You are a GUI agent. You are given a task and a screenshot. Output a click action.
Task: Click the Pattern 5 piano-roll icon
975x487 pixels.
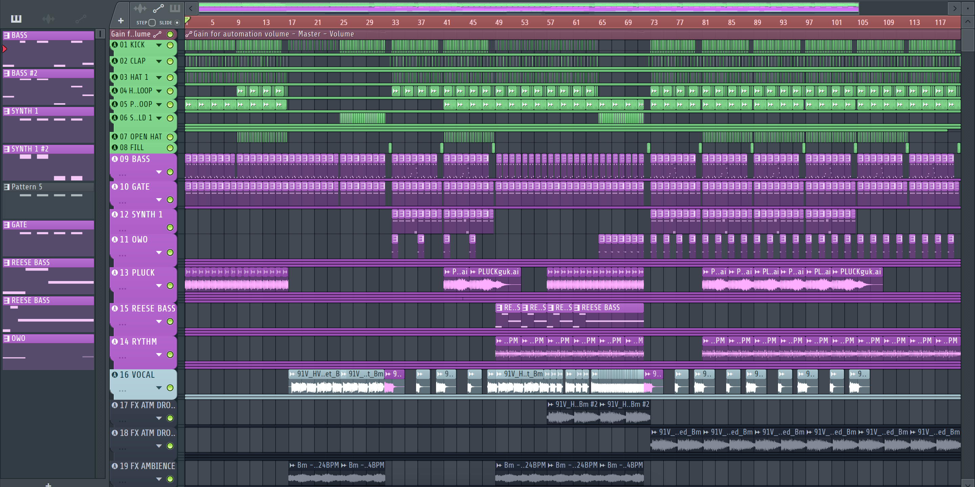(6, 187)
